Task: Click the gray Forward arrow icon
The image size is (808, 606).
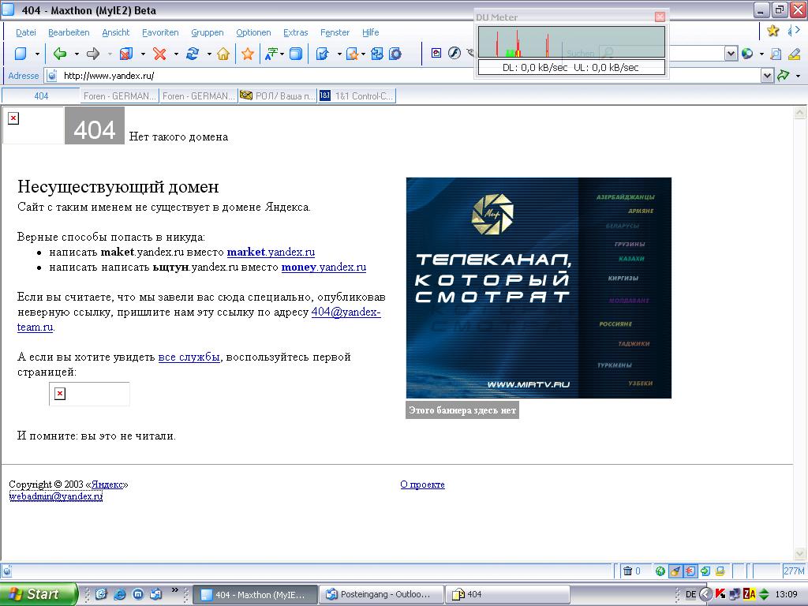Action: (x=93, y=54)
